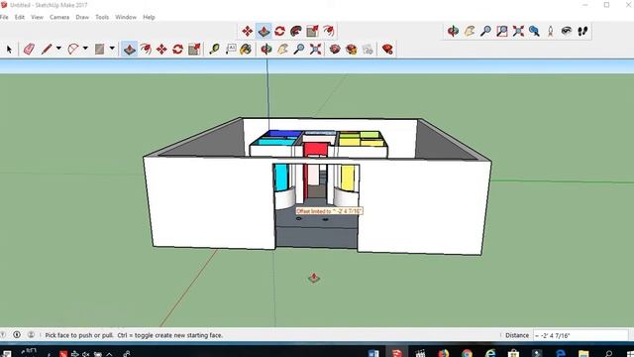634x357 pixels.
Task: Click the Distance measurement input box
Action: tap(581, 335)
